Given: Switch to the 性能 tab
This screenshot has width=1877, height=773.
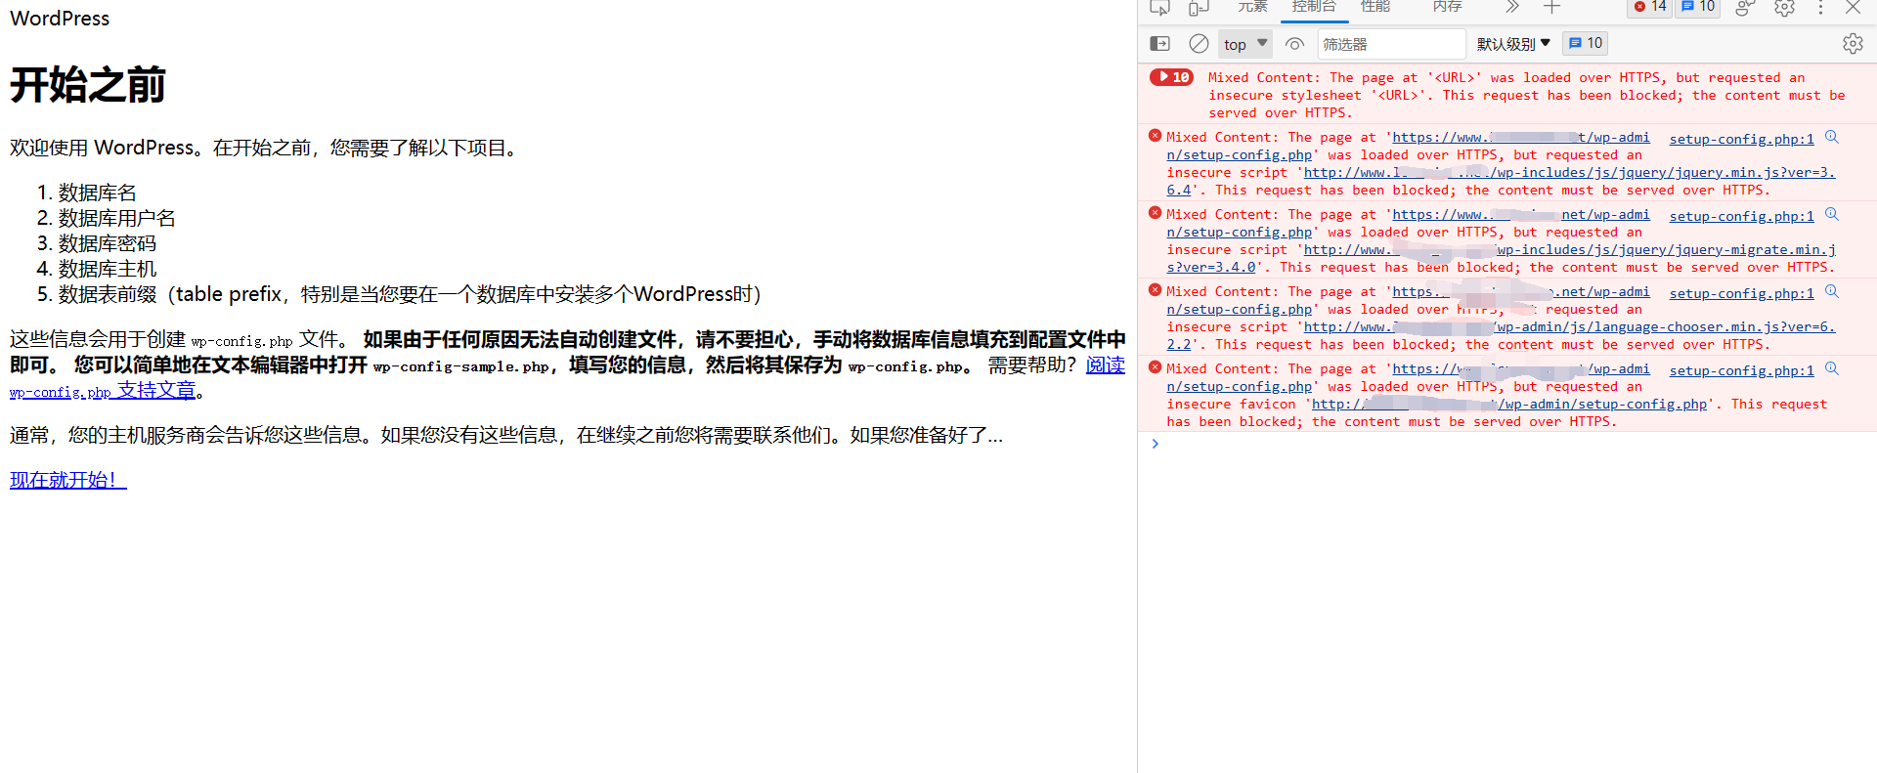Looking at the screenshot, I should [1375, 7].
